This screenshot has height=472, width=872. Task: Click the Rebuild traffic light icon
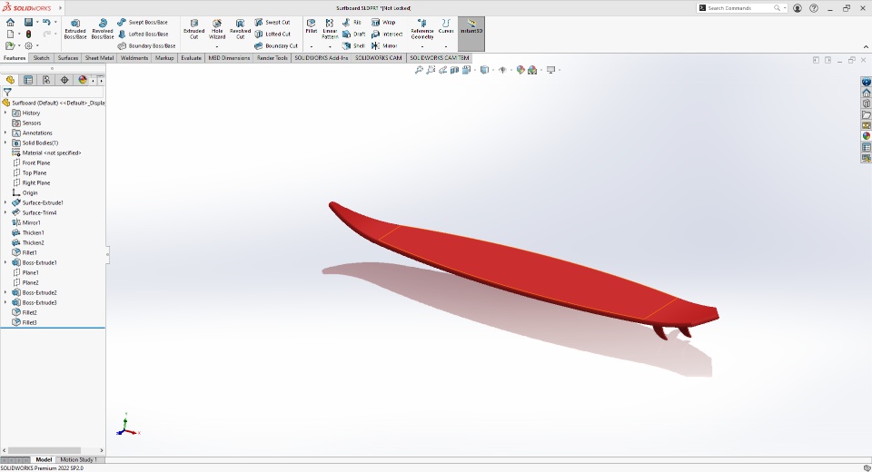[28, 34]
